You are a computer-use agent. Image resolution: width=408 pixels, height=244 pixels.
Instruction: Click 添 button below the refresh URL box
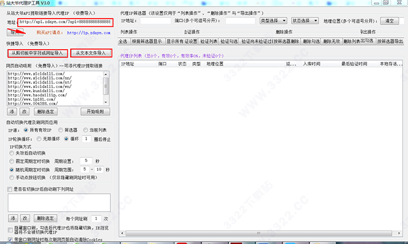(13, 218)
